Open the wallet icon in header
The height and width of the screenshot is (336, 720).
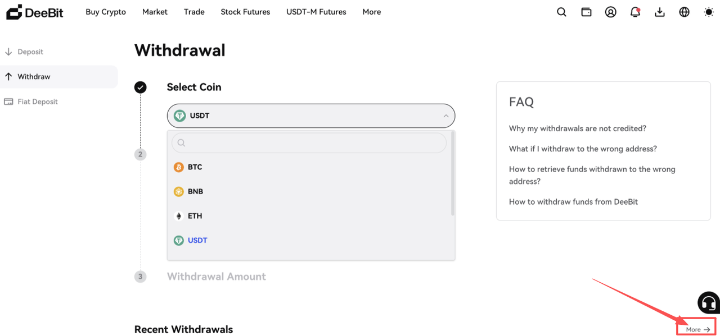click(586, 12)
